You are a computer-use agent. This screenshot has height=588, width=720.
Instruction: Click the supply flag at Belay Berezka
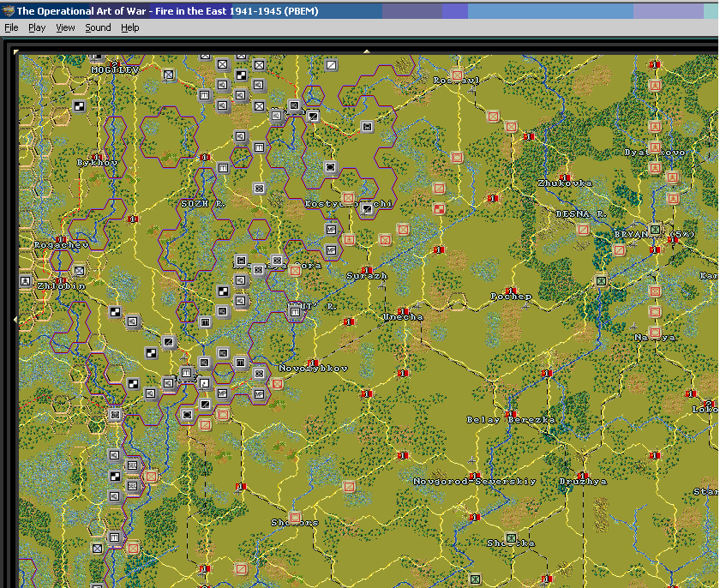511,415
